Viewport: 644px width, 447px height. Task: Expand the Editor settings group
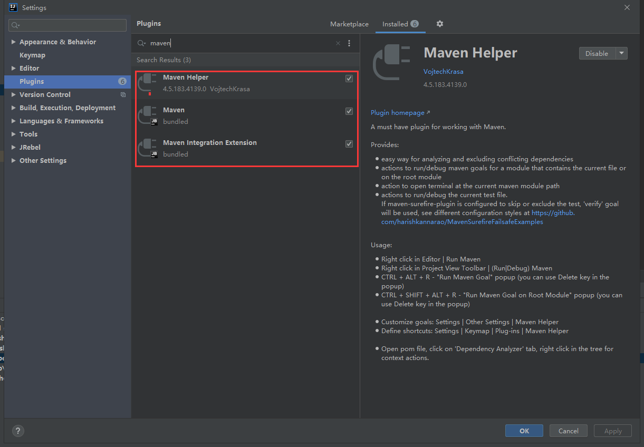click(14, 68)
